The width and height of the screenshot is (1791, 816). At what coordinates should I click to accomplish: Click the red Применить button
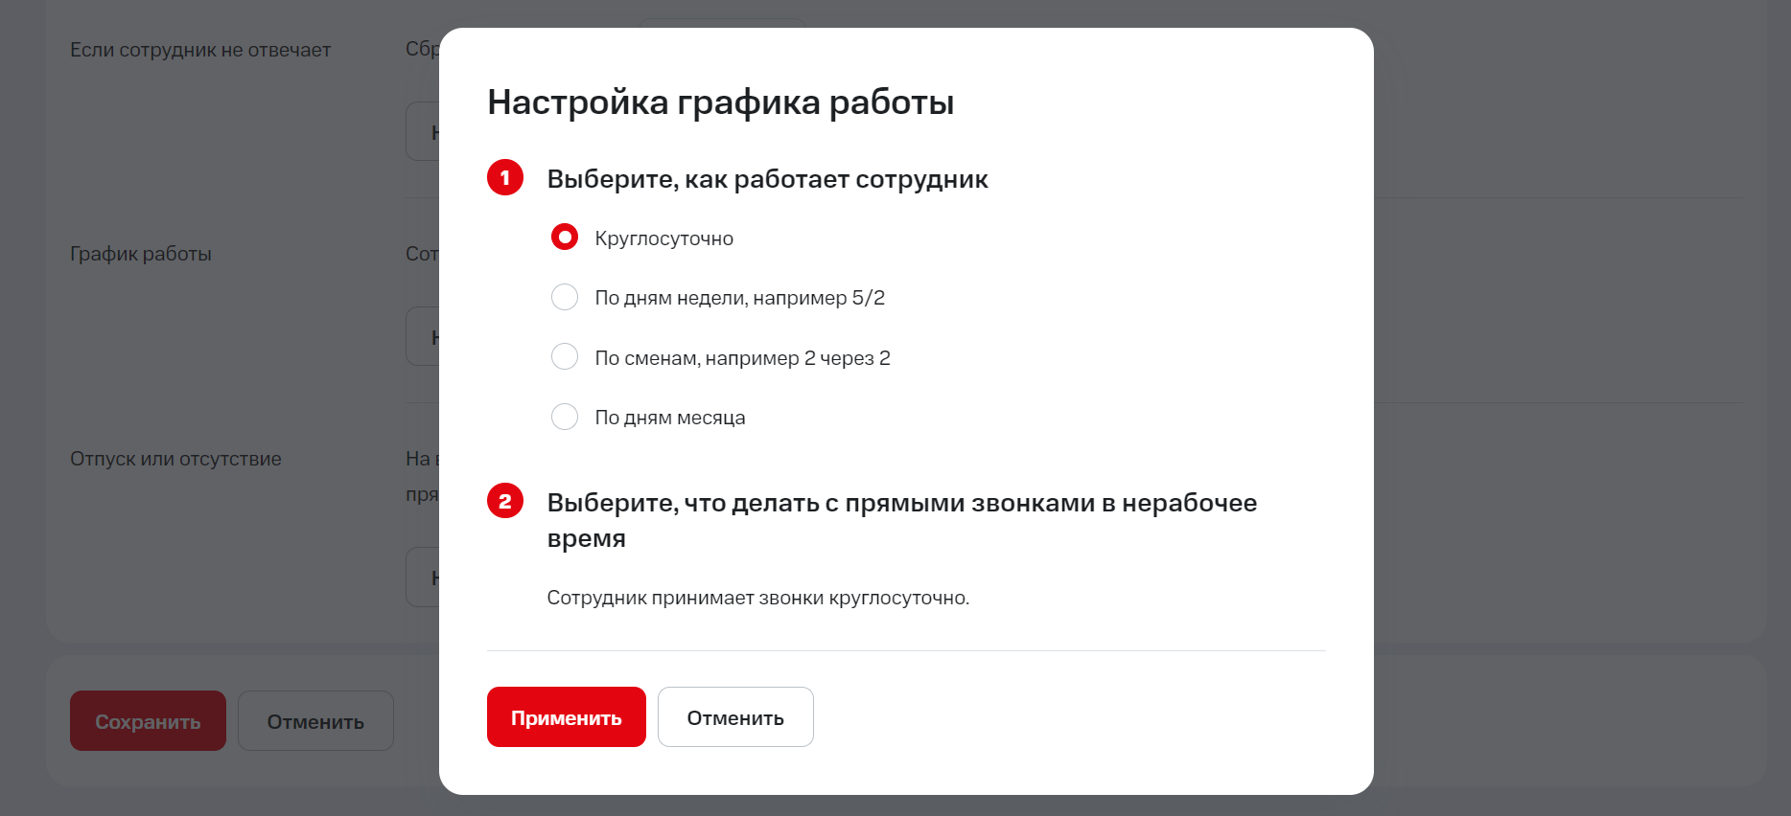point(566,717)
